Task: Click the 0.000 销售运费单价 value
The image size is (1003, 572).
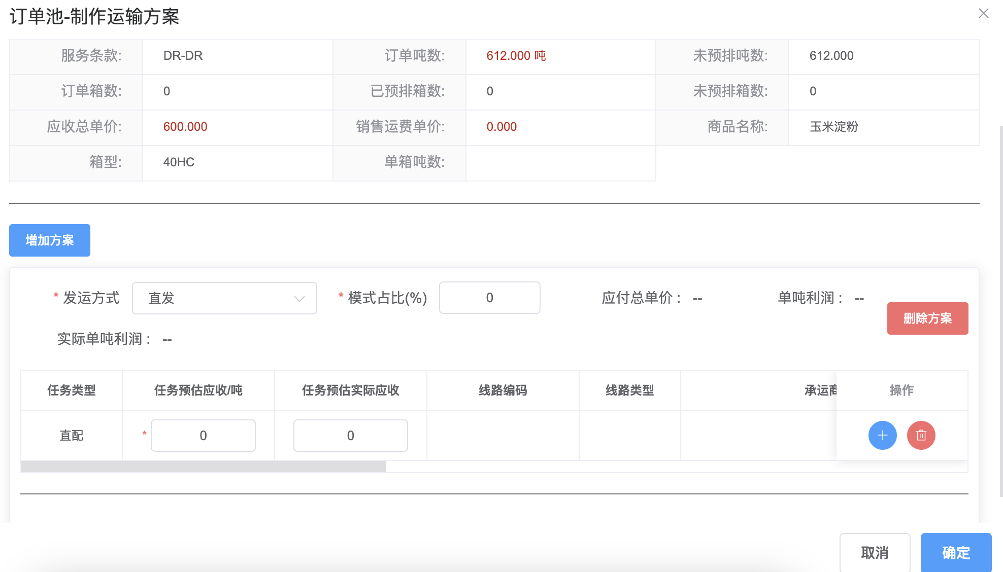Action: click(x=501, y=127)
